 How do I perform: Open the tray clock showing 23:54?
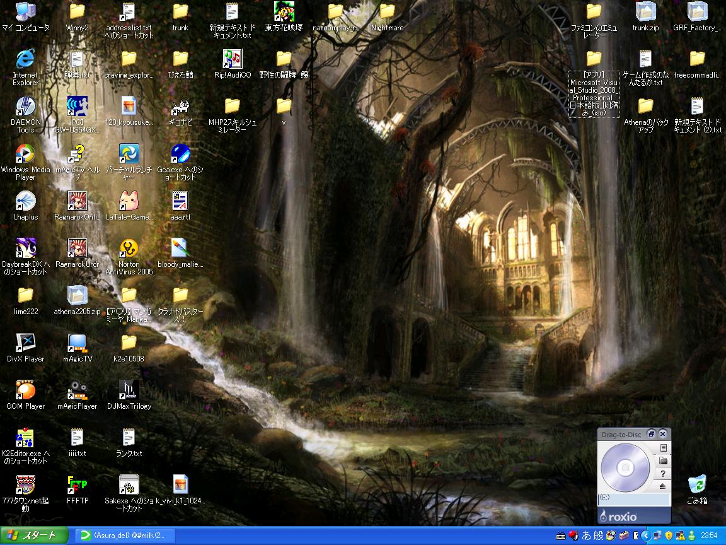(709, 536)
